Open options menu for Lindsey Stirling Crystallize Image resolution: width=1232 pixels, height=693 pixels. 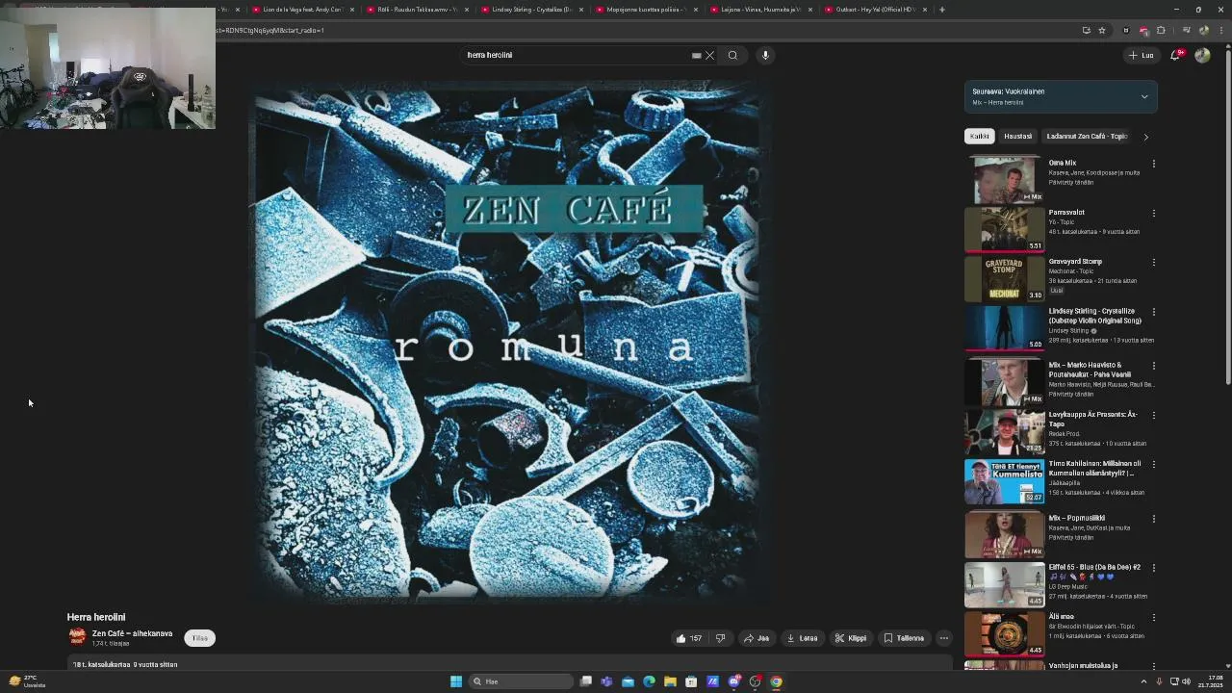click(1153, 312)
